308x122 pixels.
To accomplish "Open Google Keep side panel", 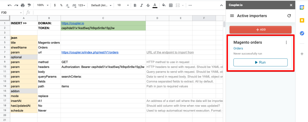I will (302, 20).
